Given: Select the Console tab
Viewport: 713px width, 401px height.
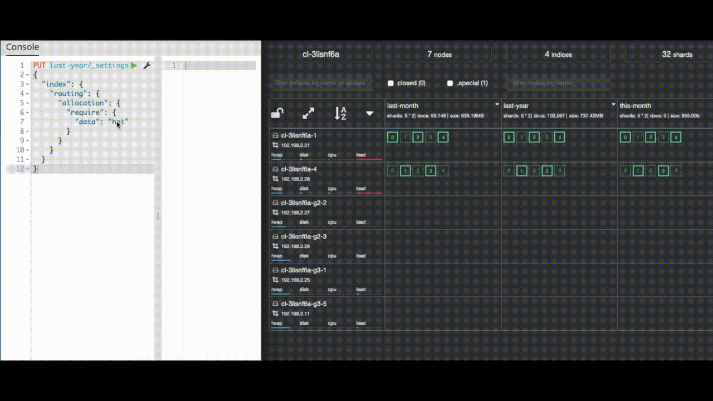Looking at the screenshot, I should tap(22, 47).
